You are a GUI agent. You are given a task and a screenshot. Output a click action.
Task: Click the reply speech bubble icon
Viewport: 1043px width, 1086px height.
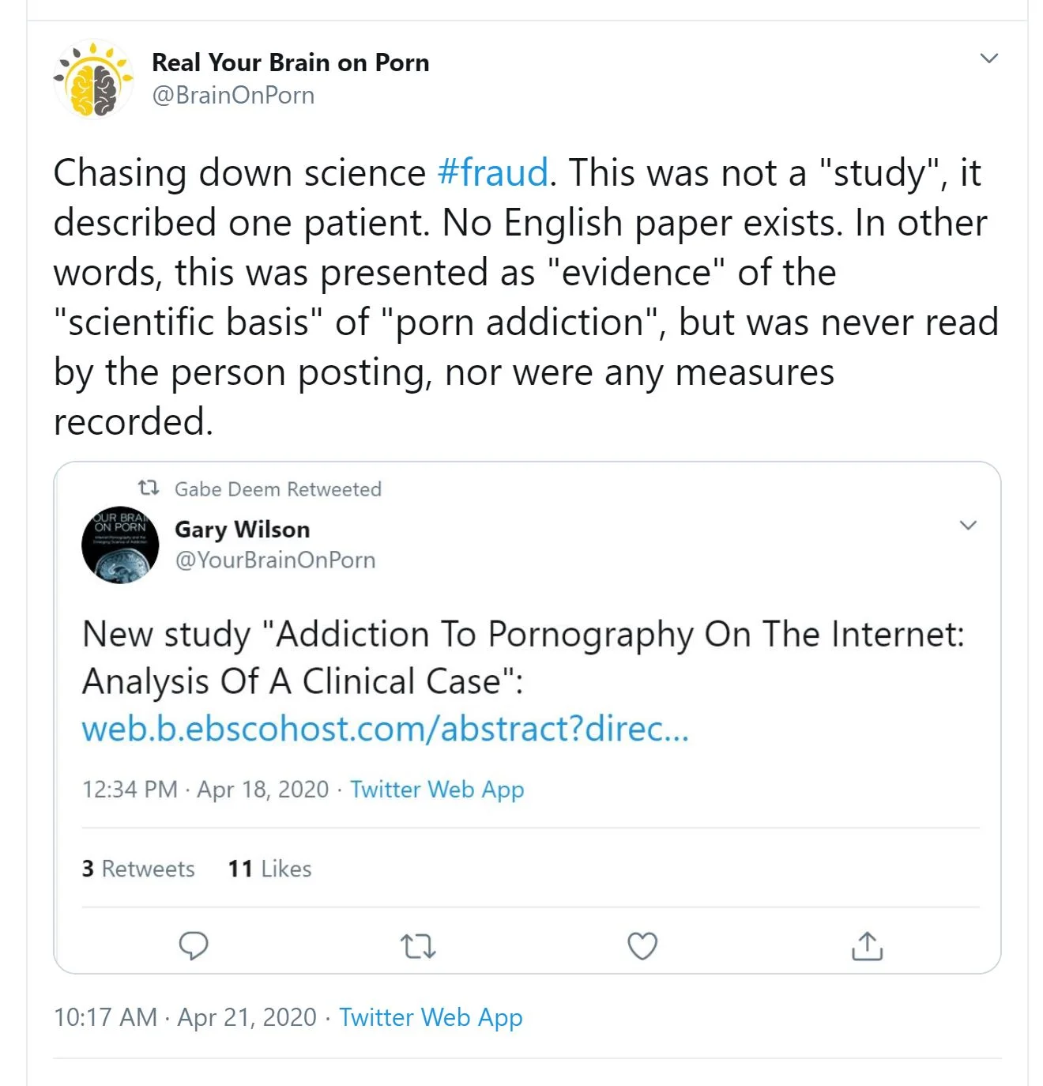tap(194, 945)
